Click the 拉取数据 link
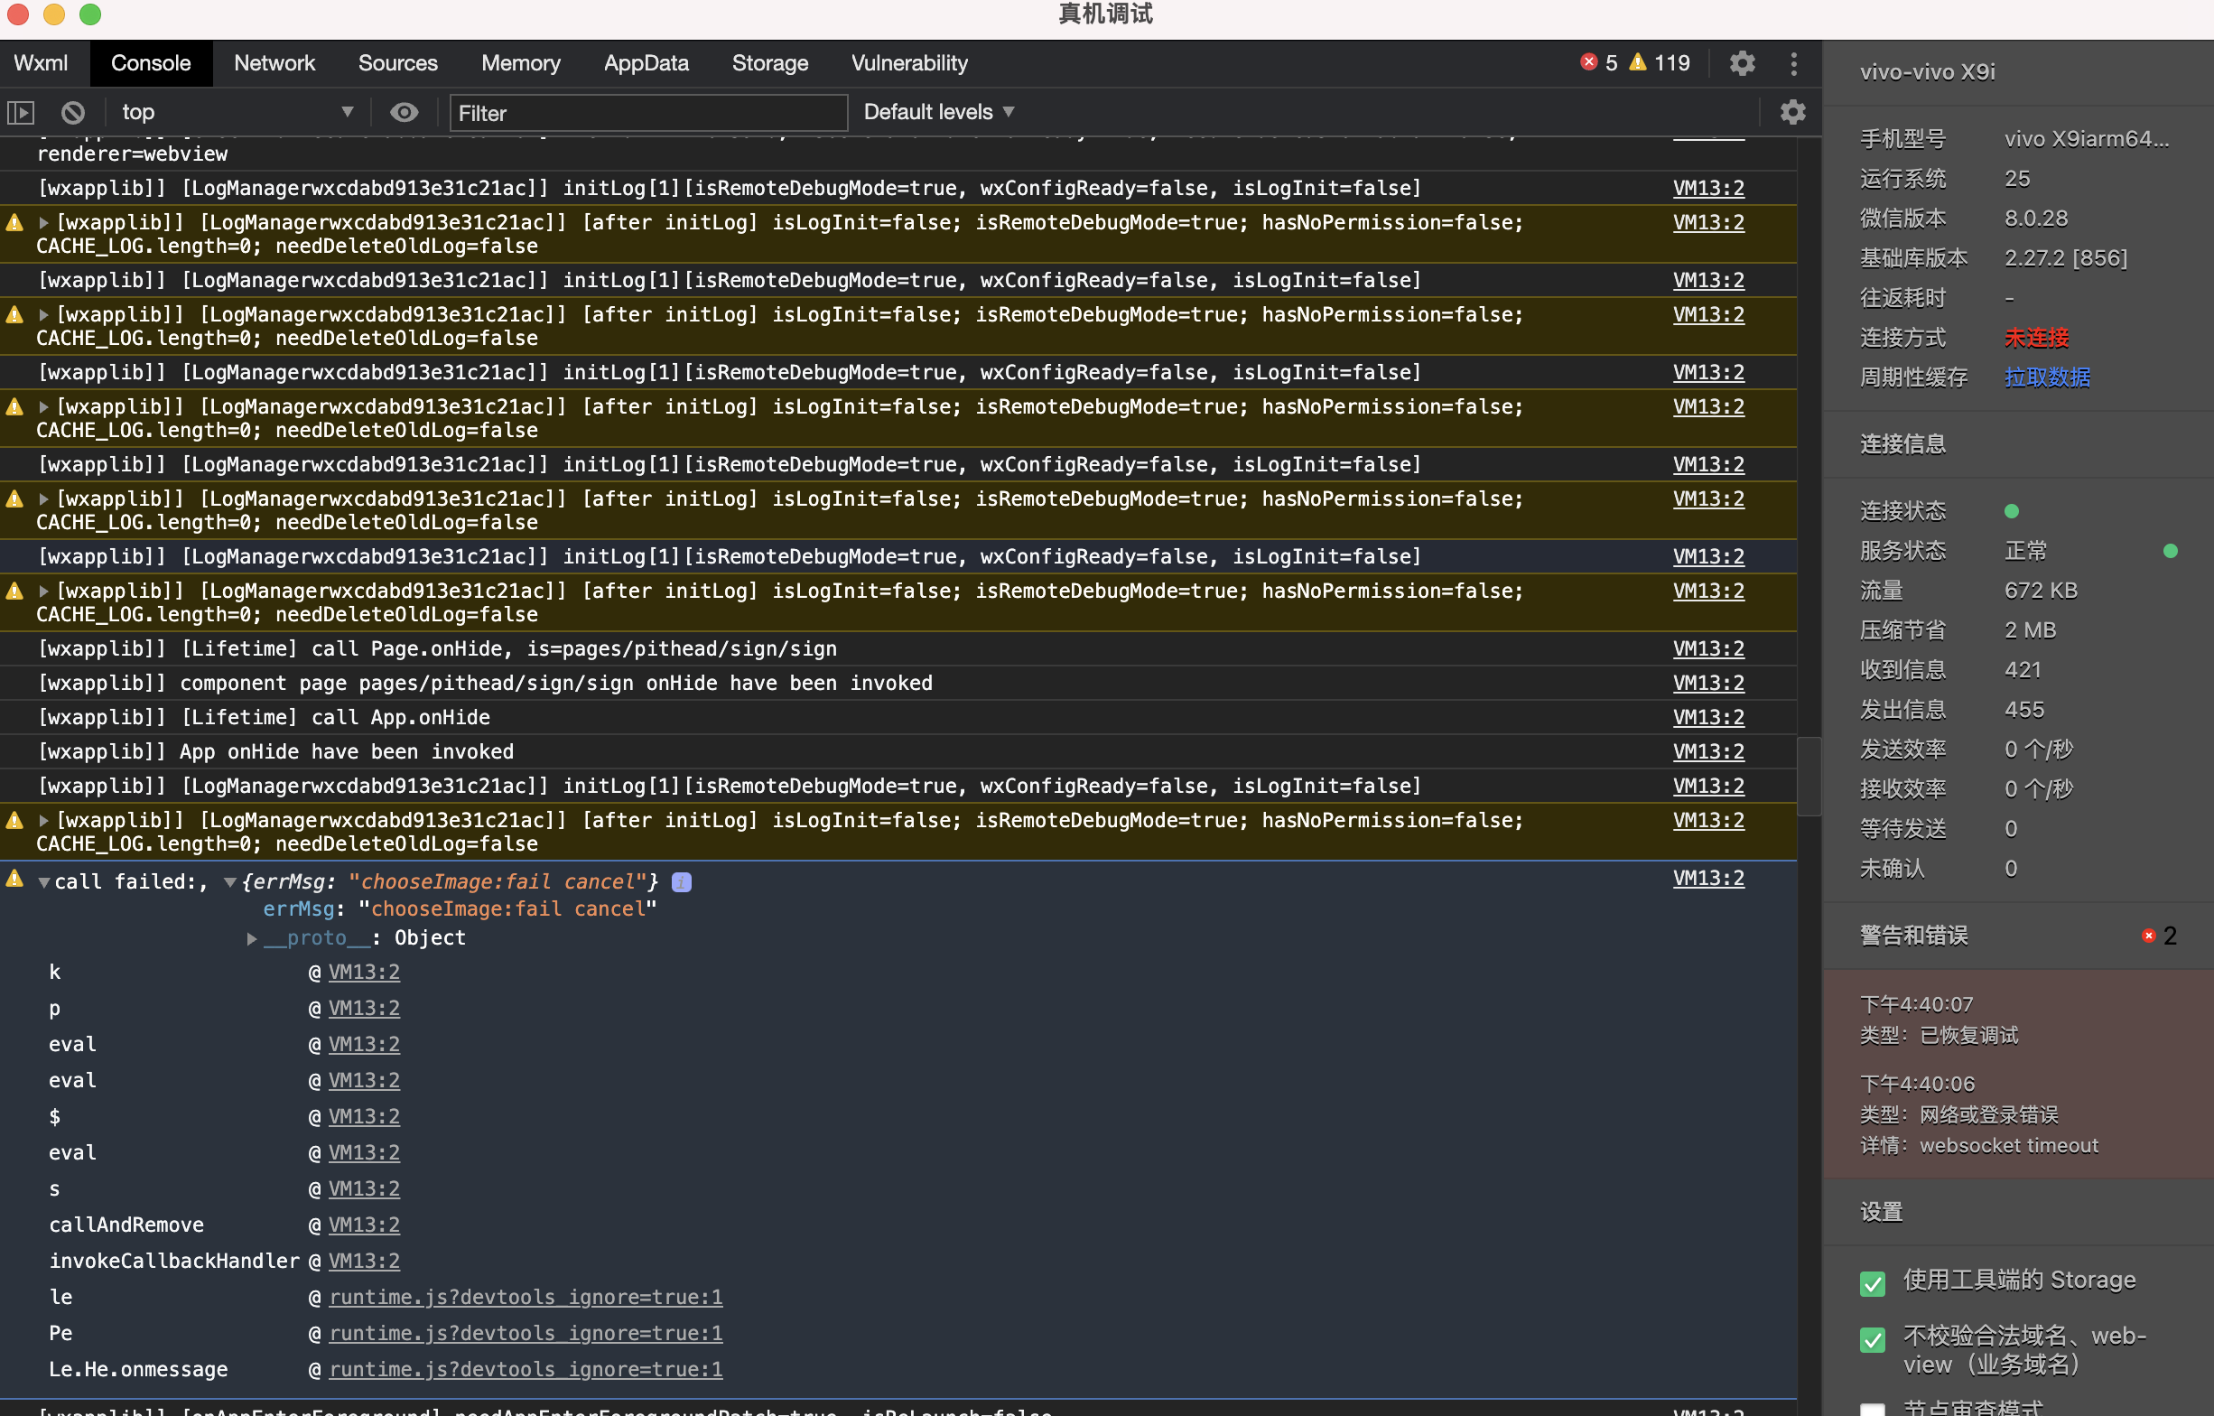This screenshot has height=1416, width=2214. (2047, 377)
